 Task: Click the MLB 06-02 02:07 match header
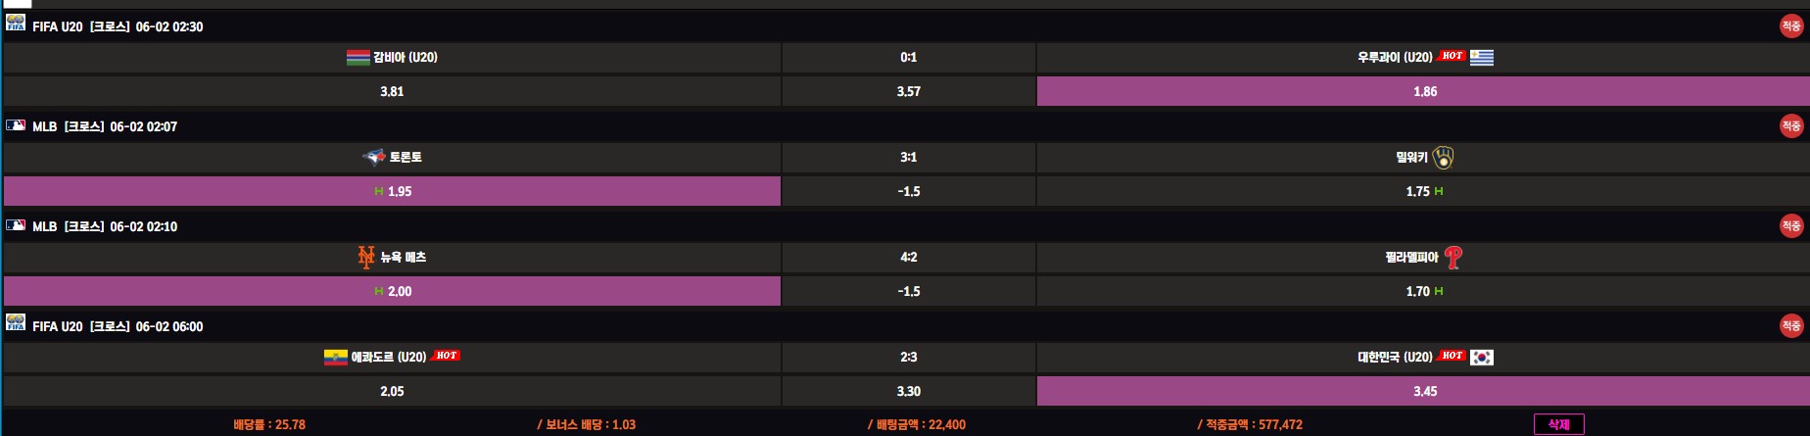click(x=105, y=126)
